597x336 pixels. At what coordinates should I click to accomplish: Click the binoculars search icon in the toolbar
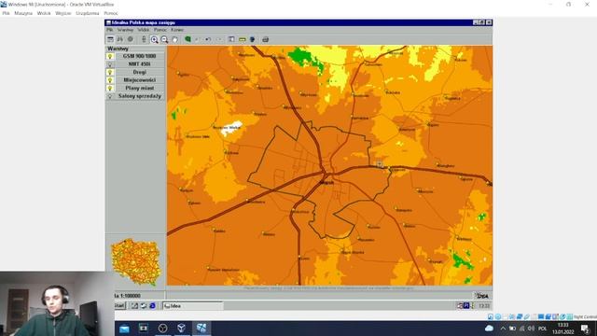120,39
